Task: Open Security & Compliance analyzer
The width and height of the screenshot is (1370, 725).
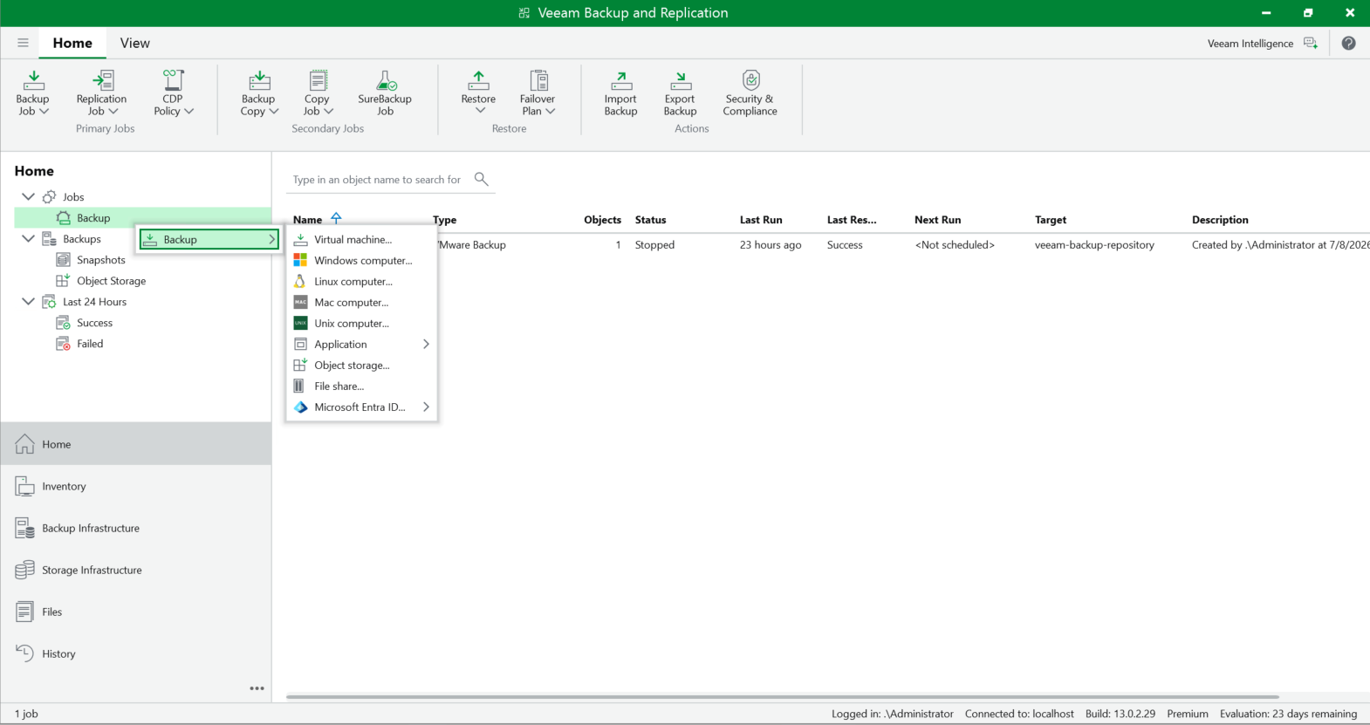Action: [750, 92]
